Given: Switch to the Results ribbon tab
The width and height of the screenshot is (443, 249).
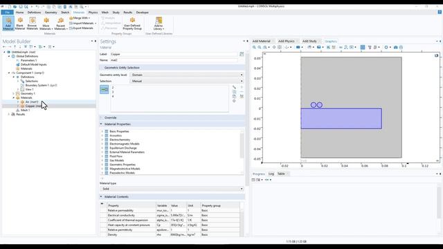Looking at the screenshot, I should click(127, 12).
